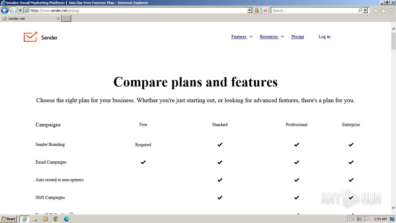This screenshot has width=396, height=223.
Task: Click the Professional plan column header
Action: click(297, 125)
